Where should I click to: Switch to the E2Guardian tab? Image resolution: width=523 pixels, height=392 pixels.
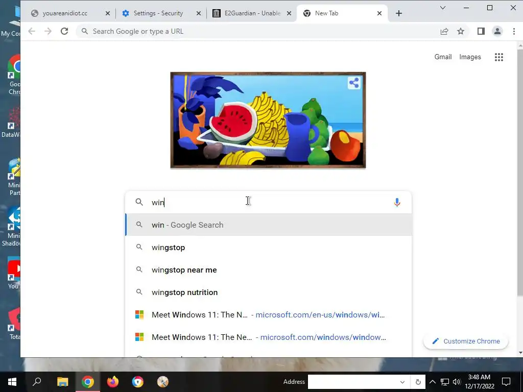point(252,13)
